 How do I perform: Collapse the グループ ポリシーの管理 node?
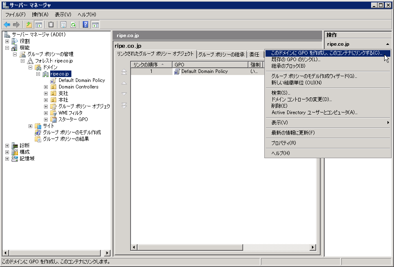coord(15,54)
